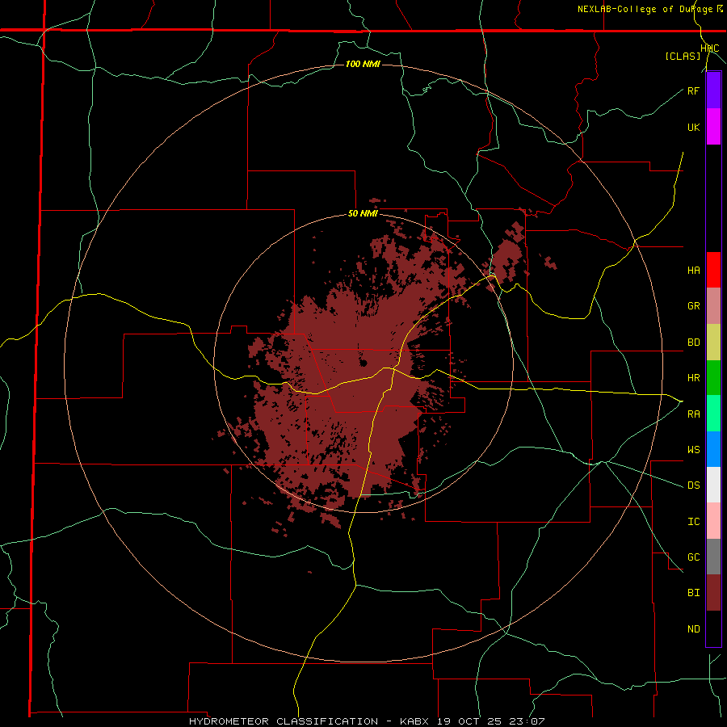This screenshot has width=727, height=727.
Task: Click the 'DS' legend label
Action: click(x=693, y=485)
